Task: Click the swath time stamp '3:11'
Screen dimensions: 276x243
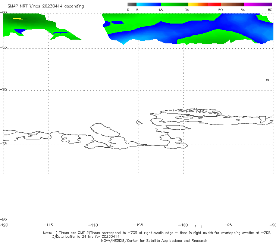Action: [198, 227]
